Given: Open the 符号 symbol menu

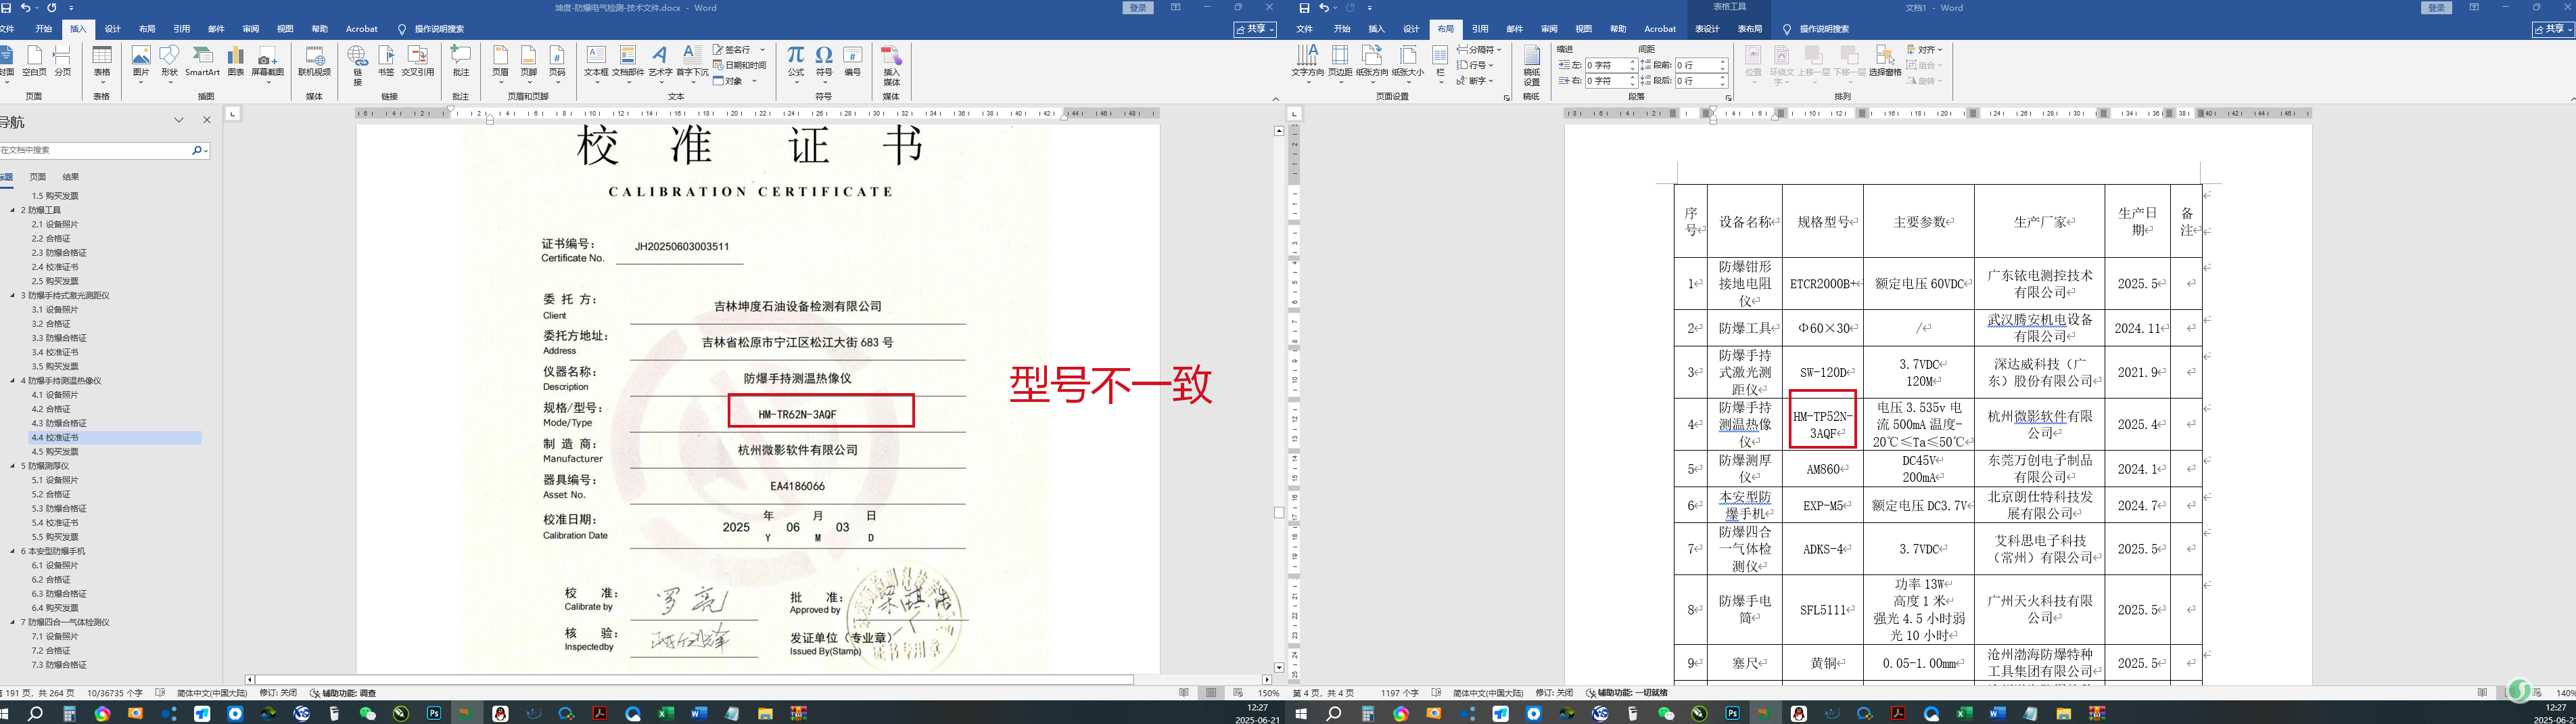Looking at the screenshot, I should click(824, 63).
